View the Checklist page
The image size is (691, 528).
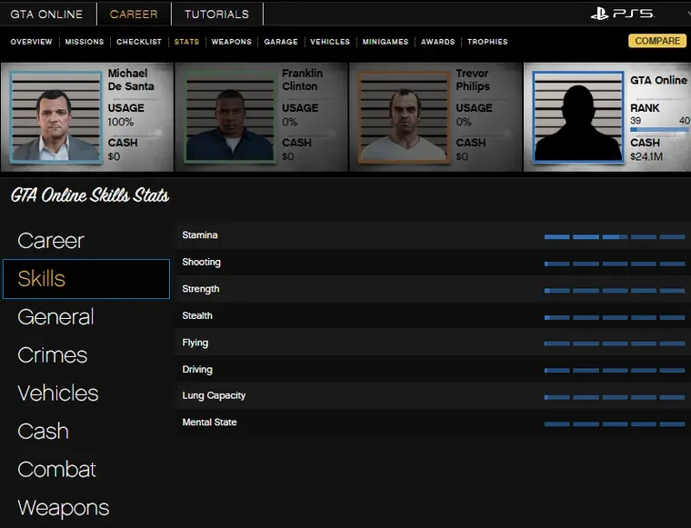pyautogui.click(x=139, y=42)
